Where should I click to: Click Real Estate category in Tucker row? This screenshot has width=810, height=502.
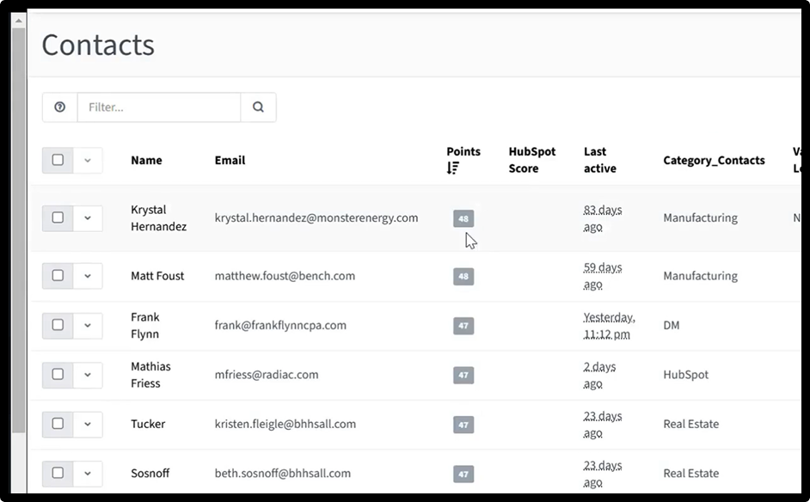coord(690,424)
